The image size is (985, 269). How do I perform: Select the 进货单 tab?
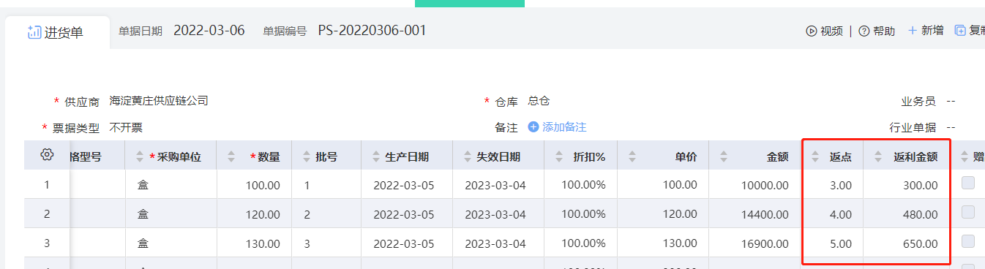(57, 32)
